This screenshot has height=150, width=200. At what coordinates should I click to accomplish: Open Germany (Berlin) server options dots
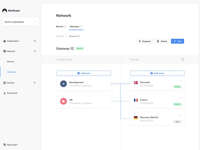[x=181, y=115]
